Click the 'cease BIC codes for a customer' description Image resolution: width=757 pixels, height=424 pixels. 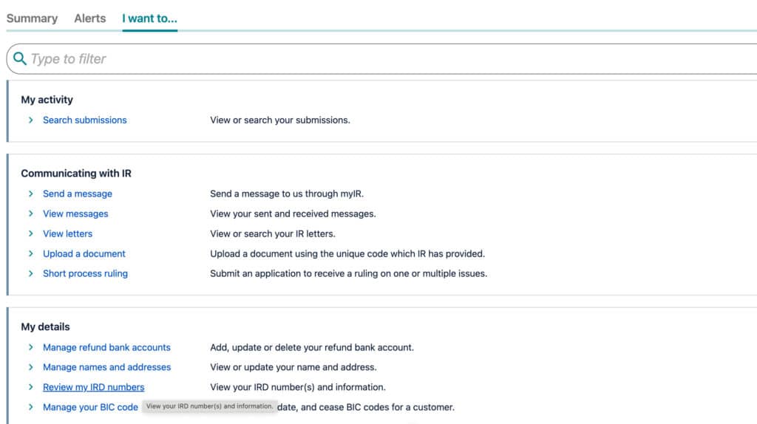[366, 407]
